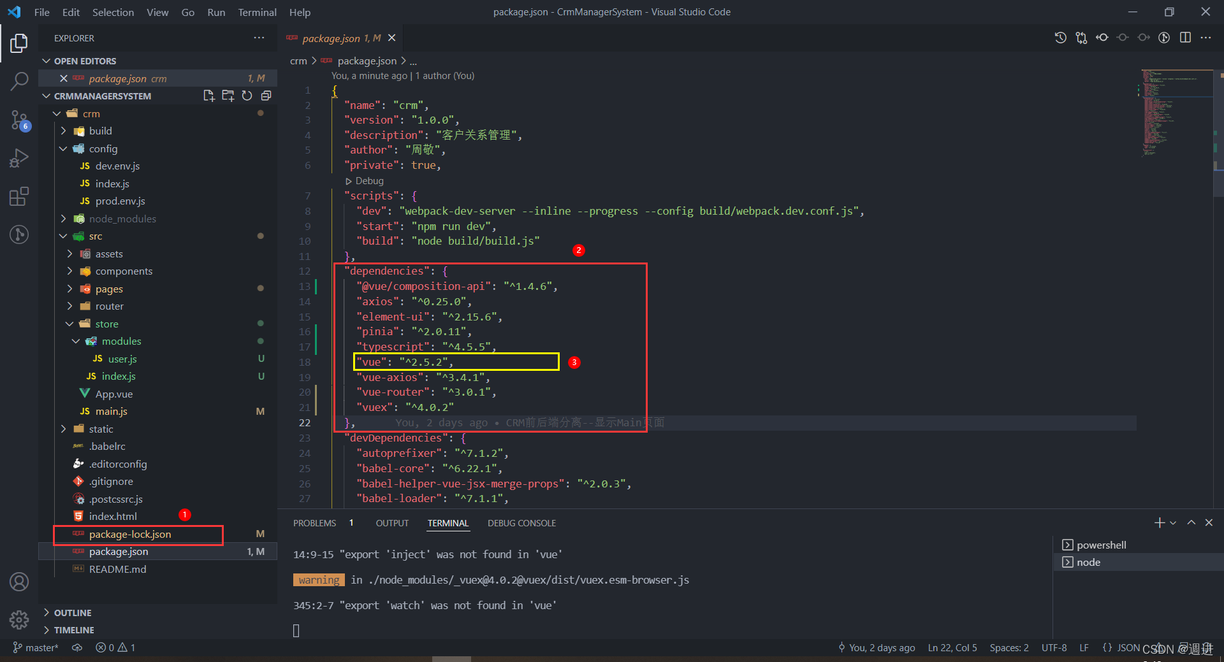The image size is (1224, 662).
Task: Close package.json in Open Editors list
Action: tap(64, 78)
